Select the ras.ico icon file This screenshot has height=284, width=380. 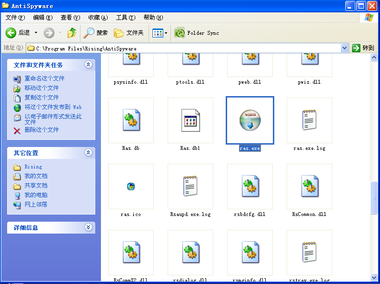[131, 186]
